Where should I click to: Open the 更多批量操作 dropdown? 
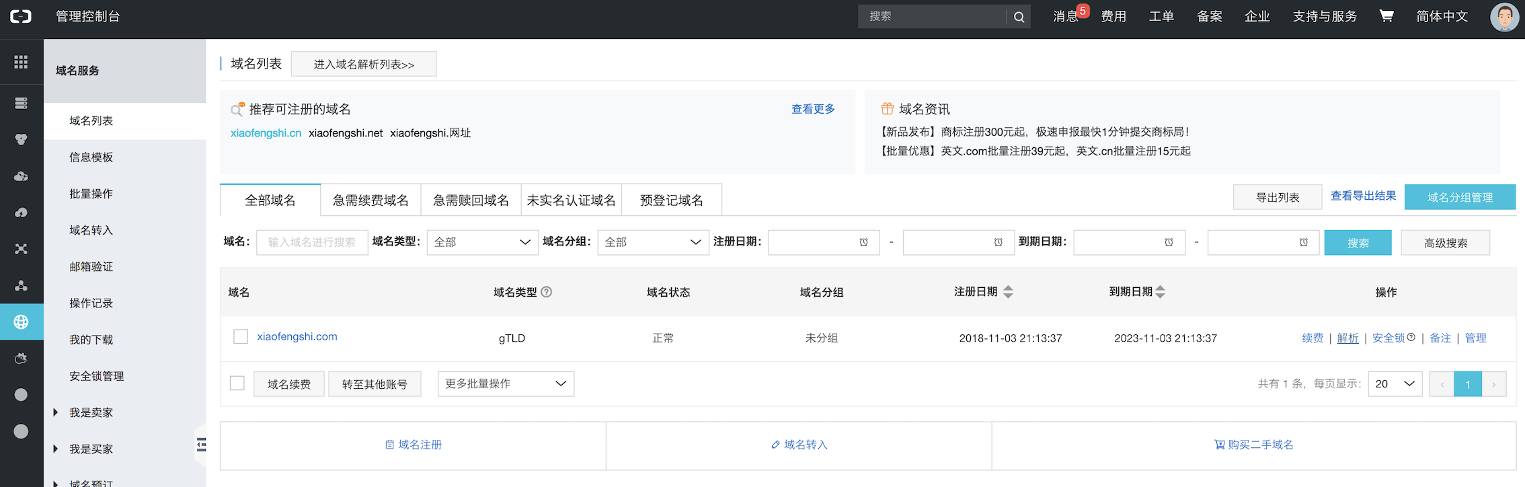pyautogui.click(x=506, y=383)
